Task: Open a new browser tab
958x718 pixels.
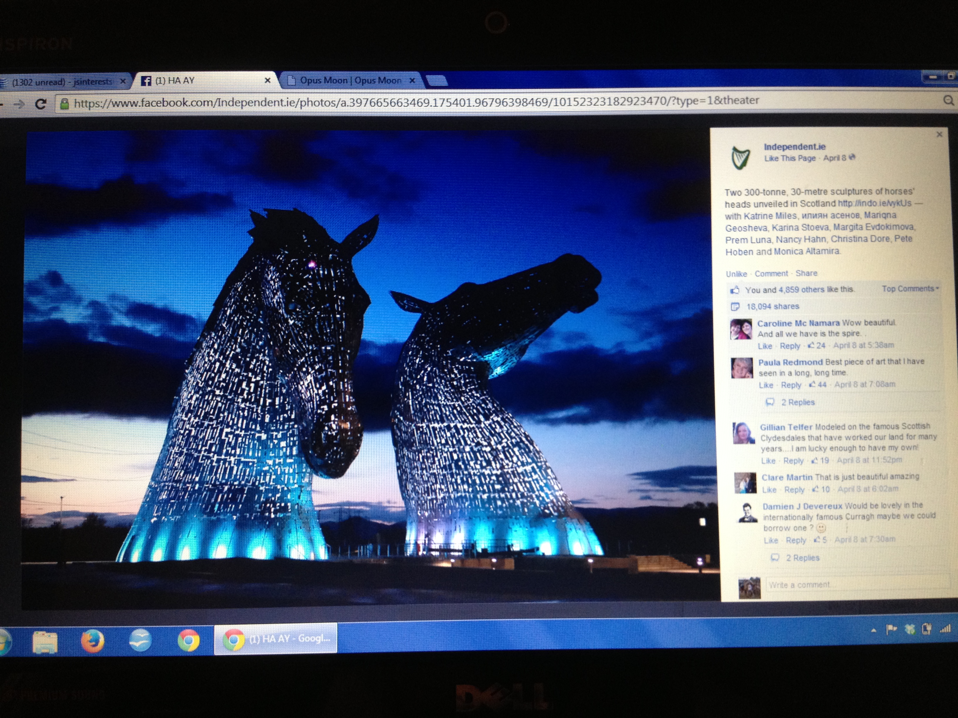Action: [437, 80]
